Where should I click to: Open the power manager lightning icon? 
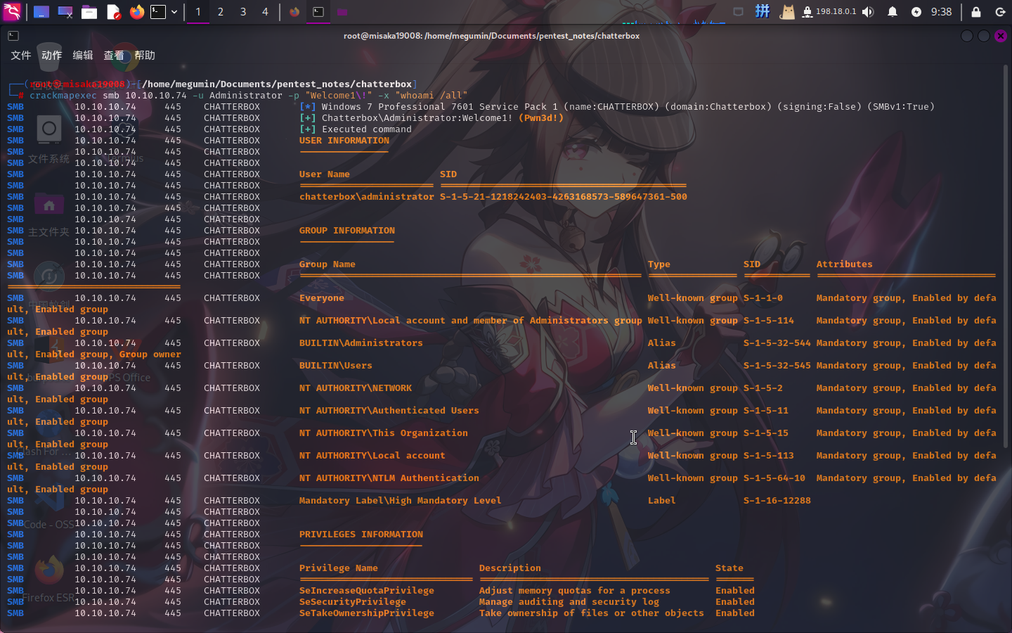916,12
